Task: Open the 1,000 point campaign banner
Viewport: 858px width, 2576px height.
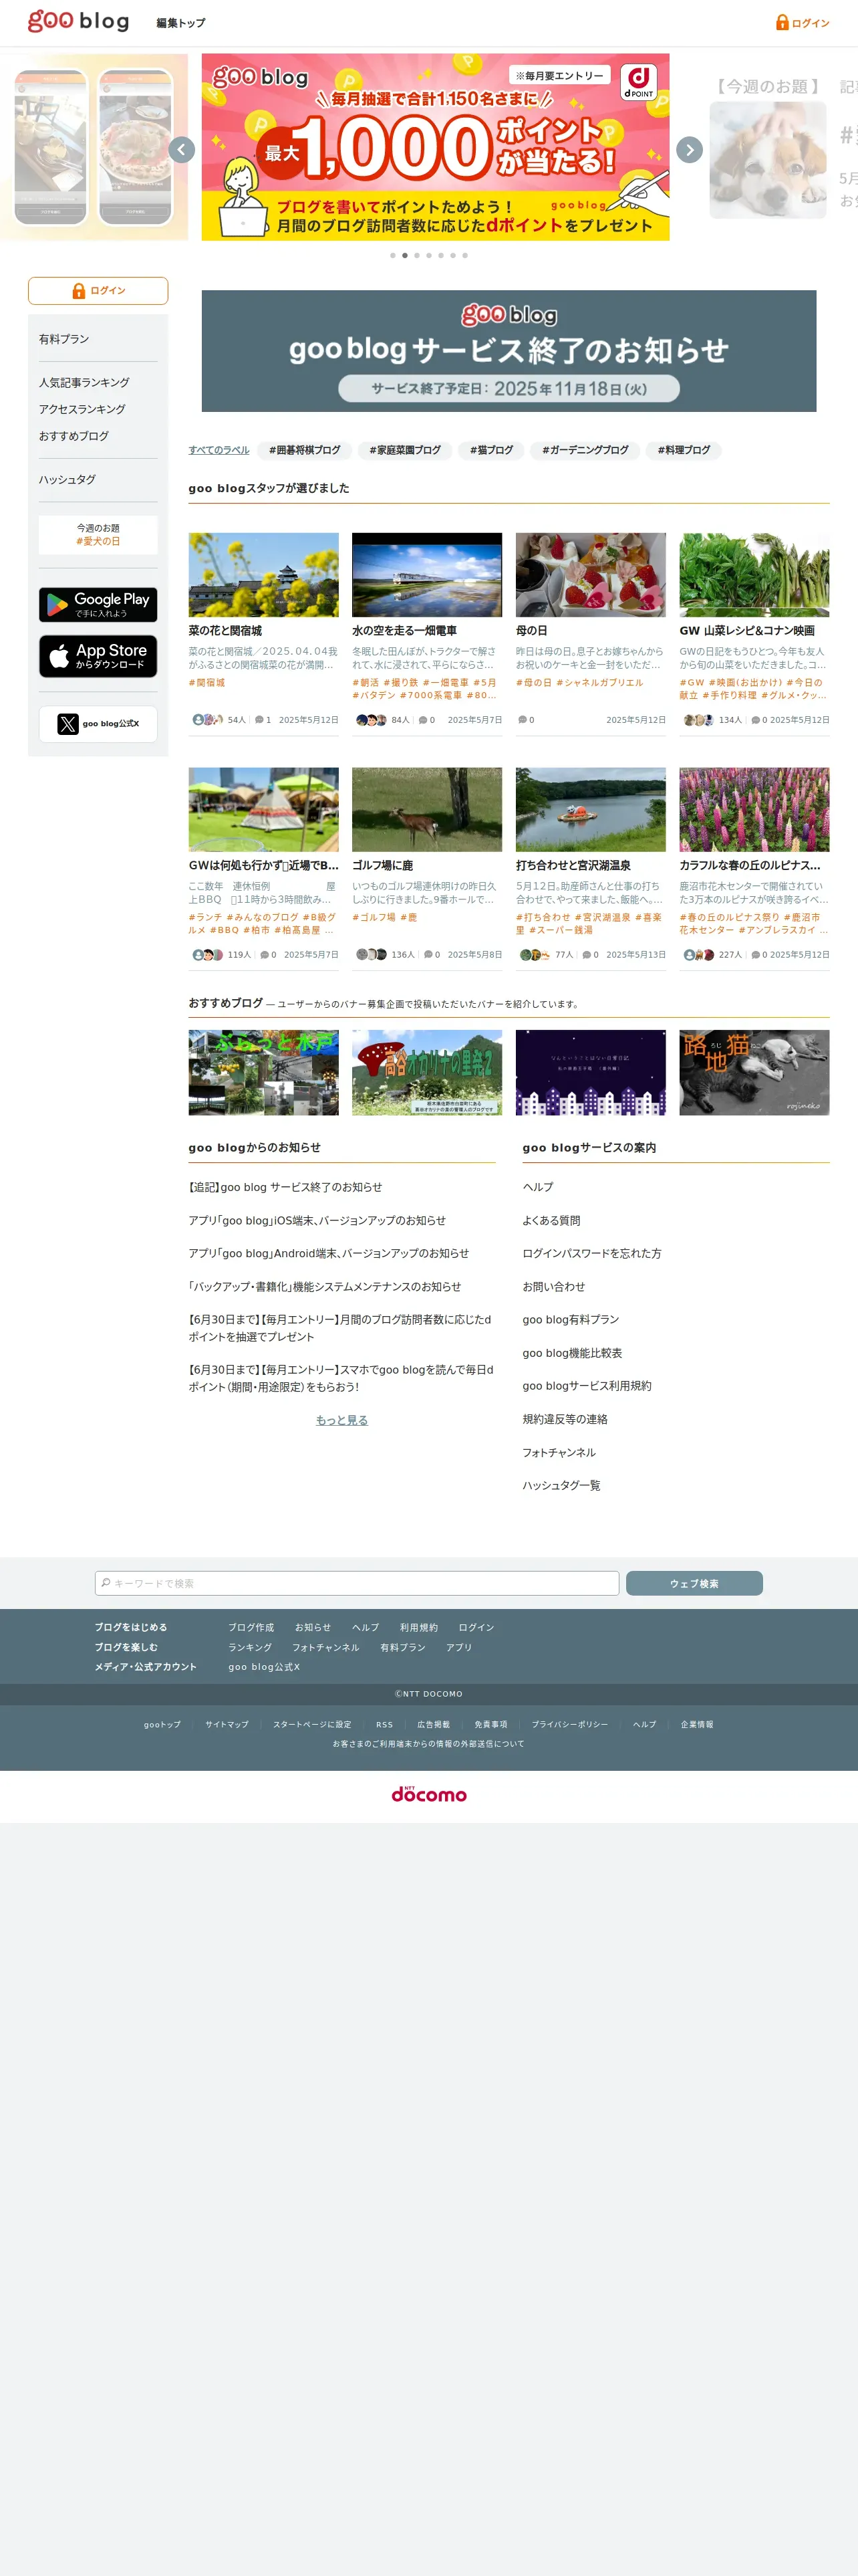Action: tap(436, 147)
